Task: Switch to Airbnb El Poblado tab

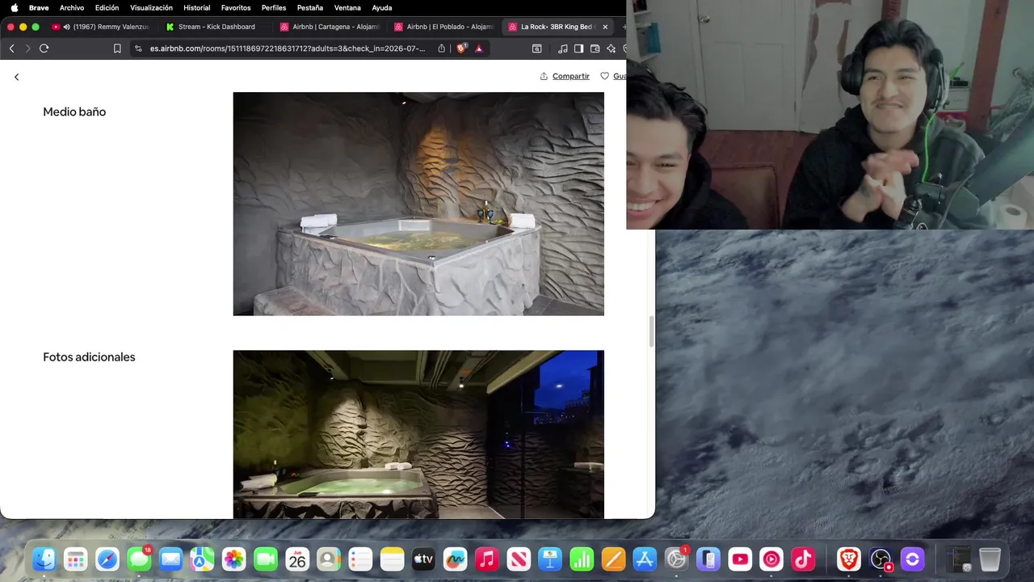Action: pyautogui.click(x=443, y=27)
